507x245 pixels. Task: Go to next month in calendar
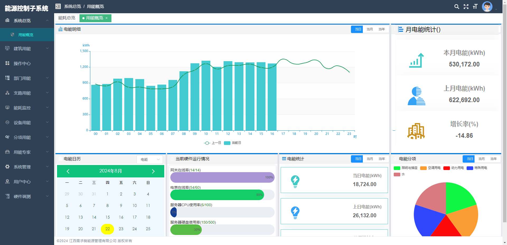click(x=153, y=171)
